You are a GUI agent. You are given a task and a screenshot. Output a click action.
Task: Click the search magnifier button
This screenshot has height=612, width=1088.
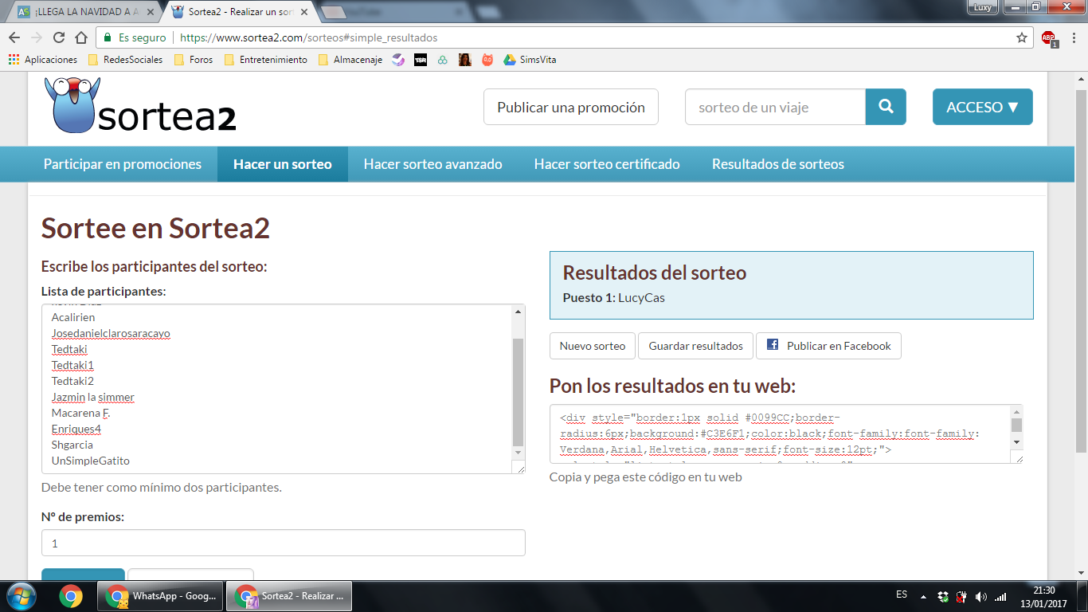pos(885,107)
